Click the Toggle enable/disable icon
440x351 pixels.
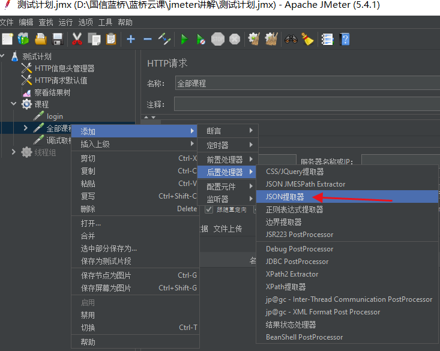(x=164, y=39)
